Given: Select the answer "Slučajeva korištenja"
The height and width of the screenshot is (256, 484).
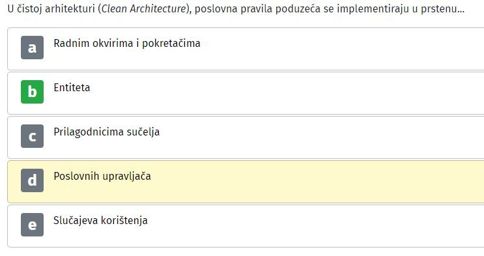Looking at the screenshot, I should click(x=100, y=221).
